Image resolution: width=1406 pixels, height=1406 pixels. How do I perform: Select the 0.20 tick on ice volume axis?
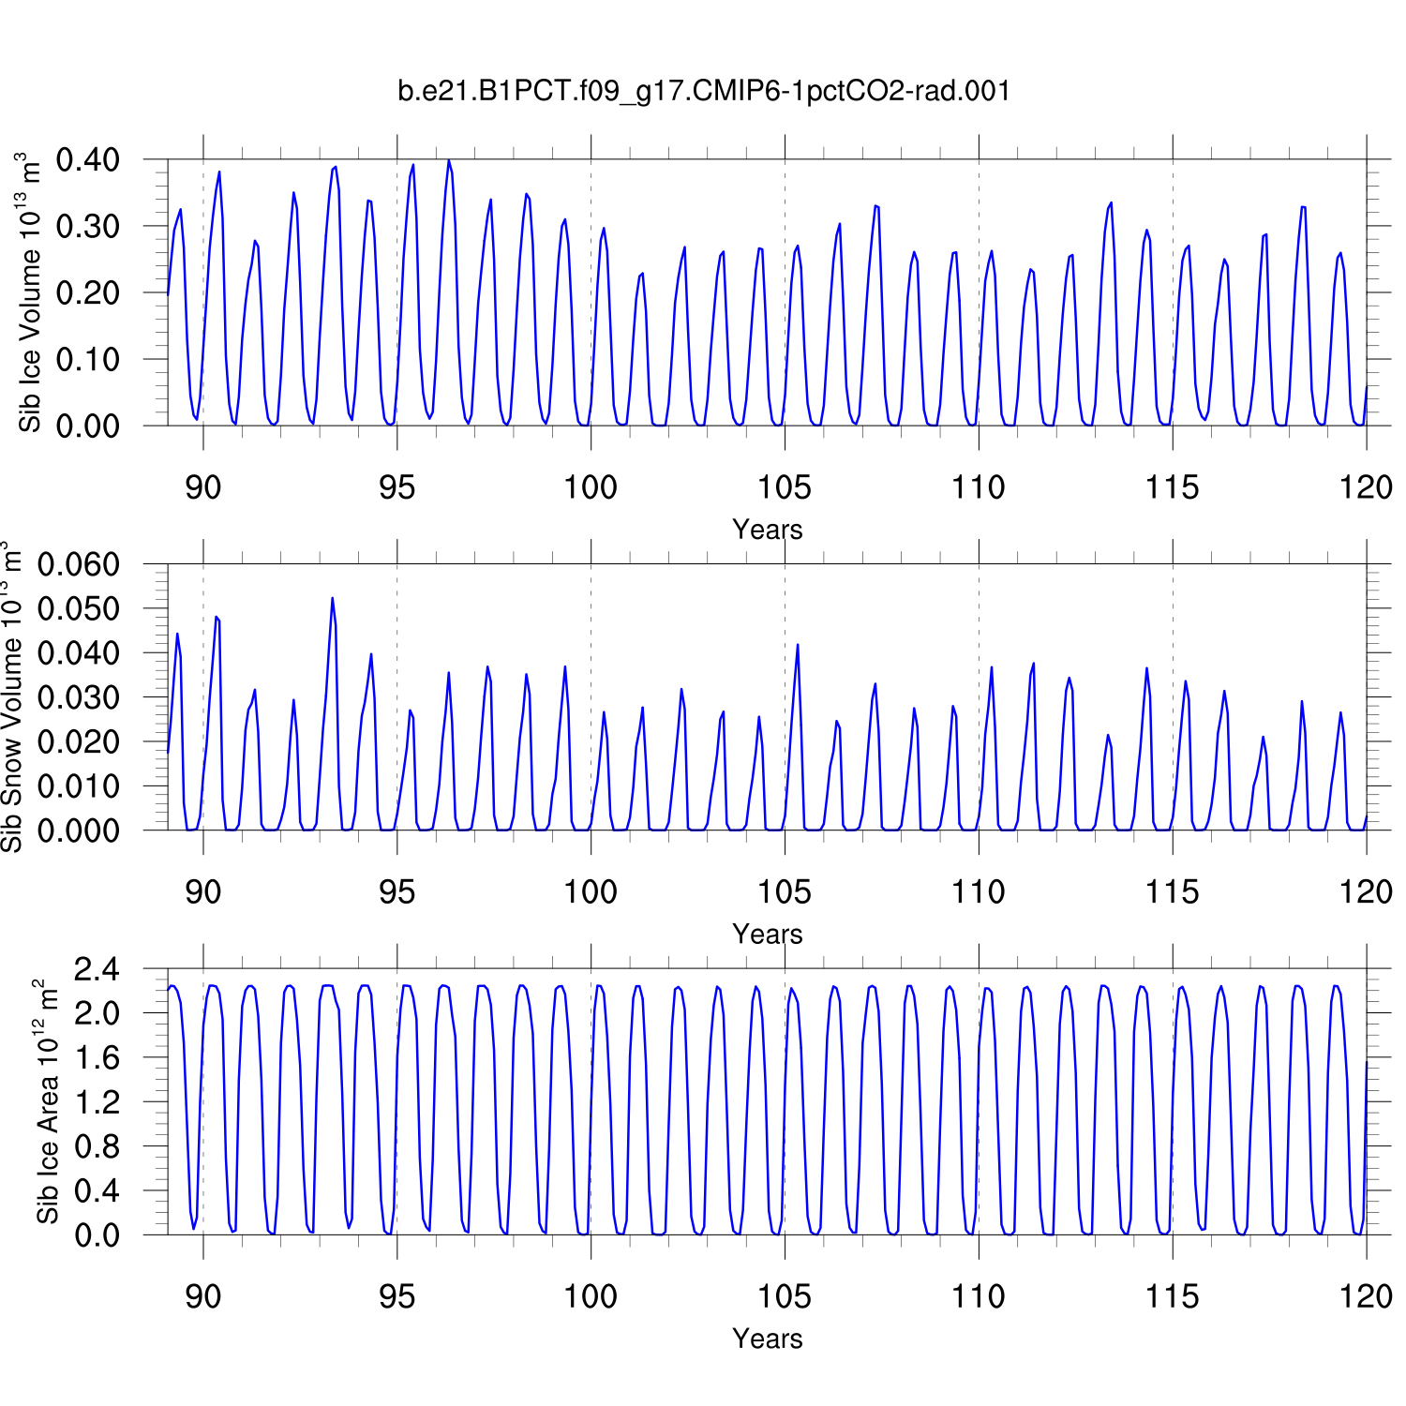(x=88, y=292)
